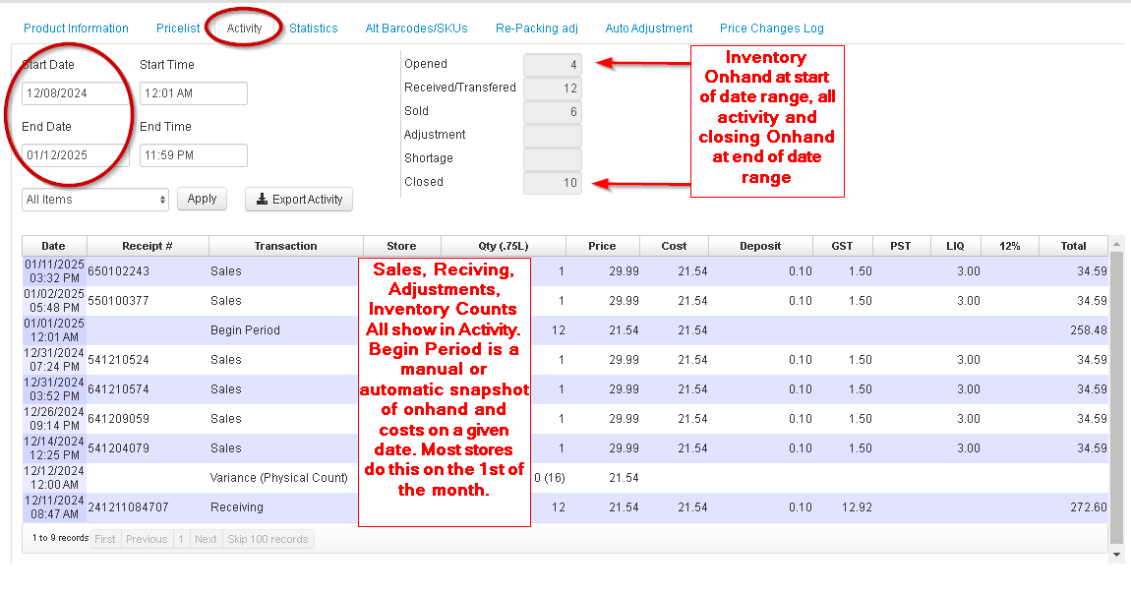
Task: Expand the All Items dropdown
Action: [95, 200]
